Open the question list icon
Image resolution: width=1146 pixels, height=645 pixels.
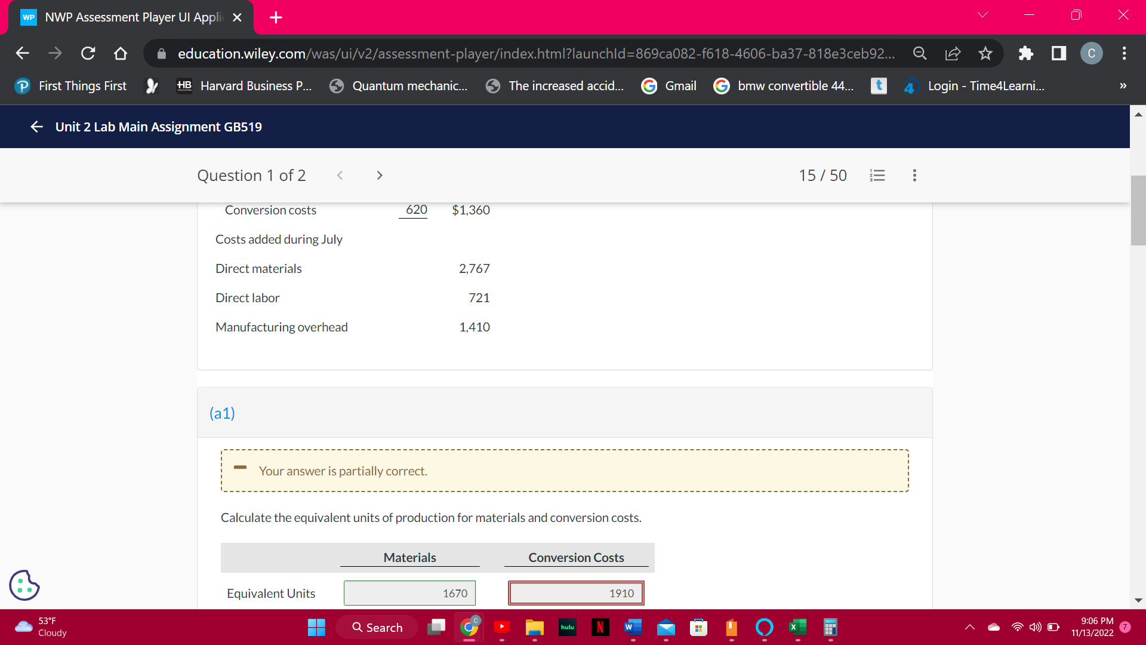click(x=877, y=176)
